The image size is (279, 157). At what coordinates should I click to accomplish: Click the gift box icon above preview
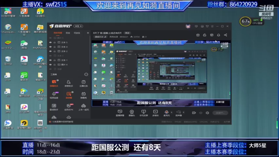click(198, 35)
